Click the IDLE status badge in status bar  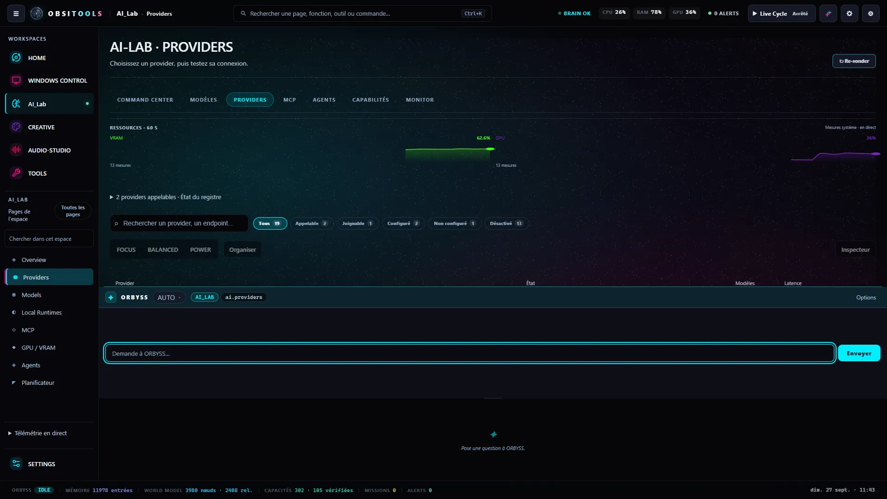click(44, 490)
